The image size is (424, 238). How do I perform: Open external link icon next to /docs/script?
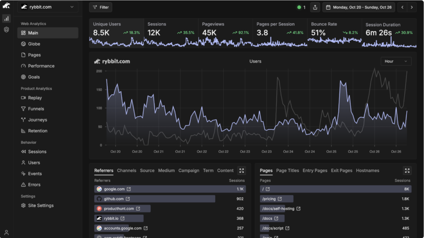pos(287,228)
